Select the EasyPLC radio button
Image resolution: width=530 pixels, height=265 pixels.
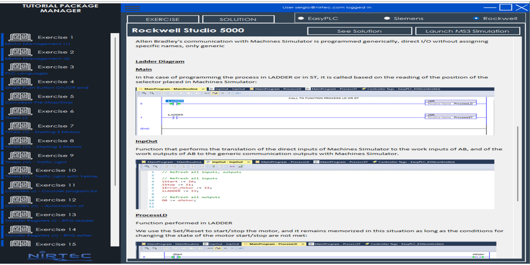tap(301, 19)
